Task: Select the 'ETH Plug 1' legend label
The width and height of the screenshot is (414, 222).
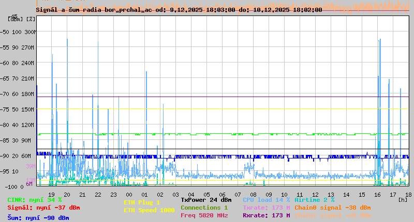Action: (x=142, y=202)
